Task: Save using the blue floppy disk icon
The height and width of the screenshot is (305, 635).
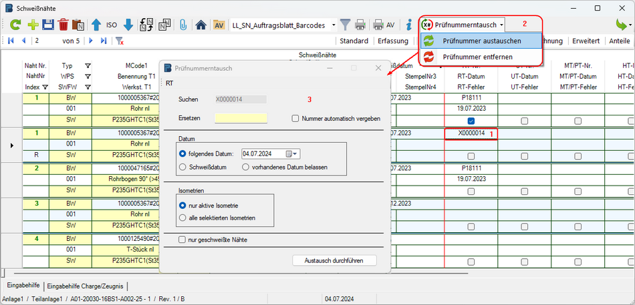Action: coord(48,25)
